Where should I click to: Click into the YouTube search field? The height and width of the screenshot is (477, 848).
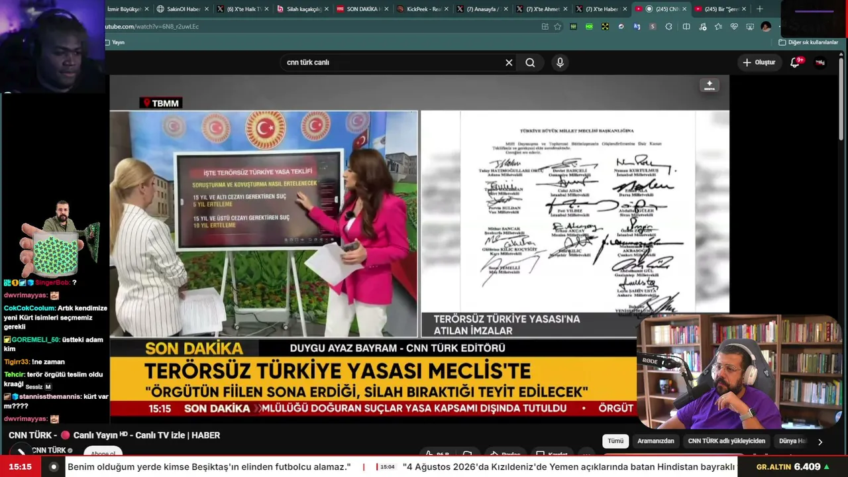[x=394, y=62]
